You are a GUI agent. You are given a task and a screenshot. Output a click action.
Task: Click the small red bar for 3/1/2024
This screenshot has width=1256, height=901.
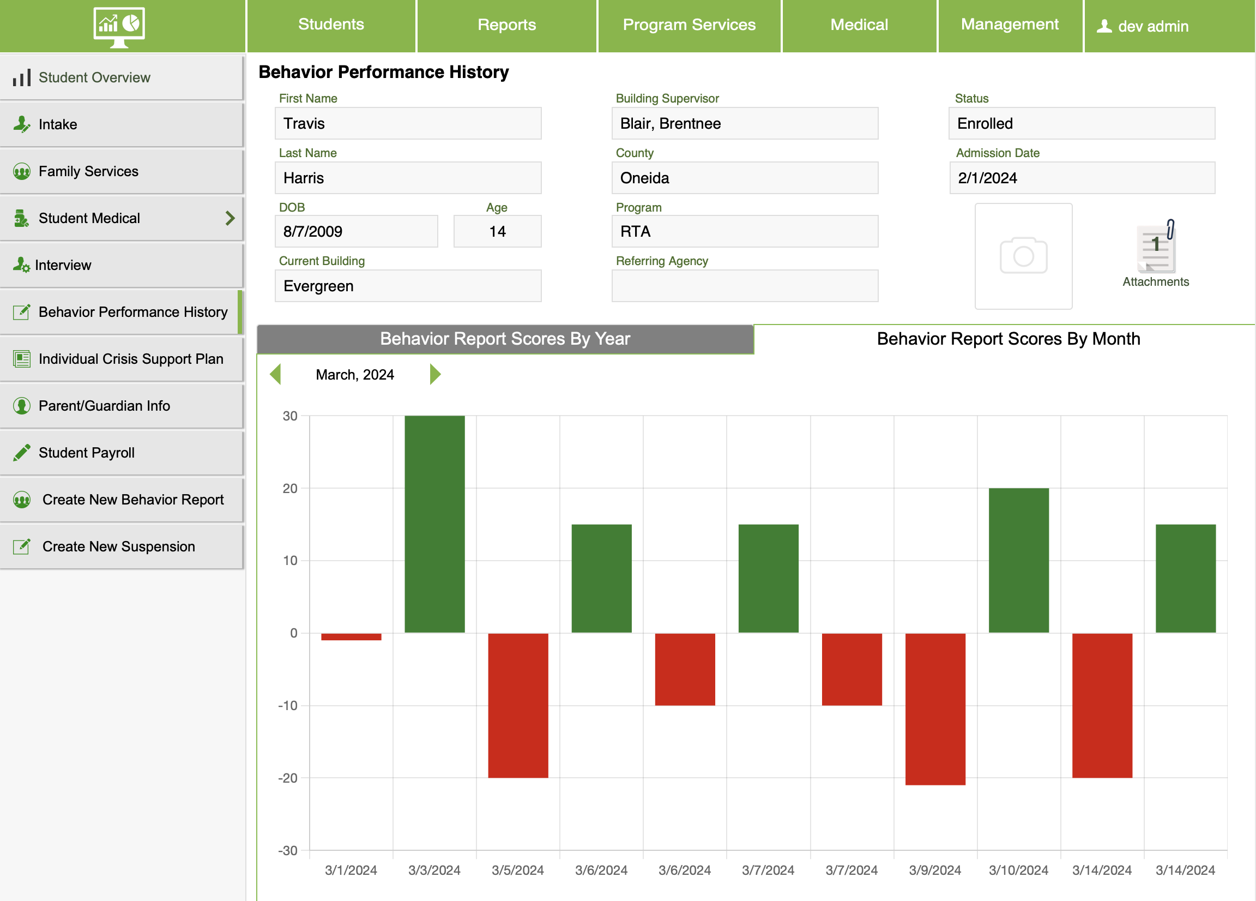pyautogui.click(x=351, y=636)
